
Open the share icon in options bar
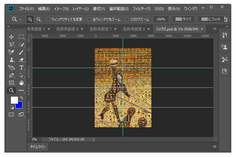226,19
